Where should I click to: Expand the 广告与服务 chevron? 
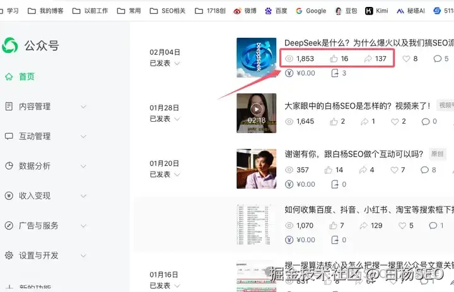pos(83,226)
